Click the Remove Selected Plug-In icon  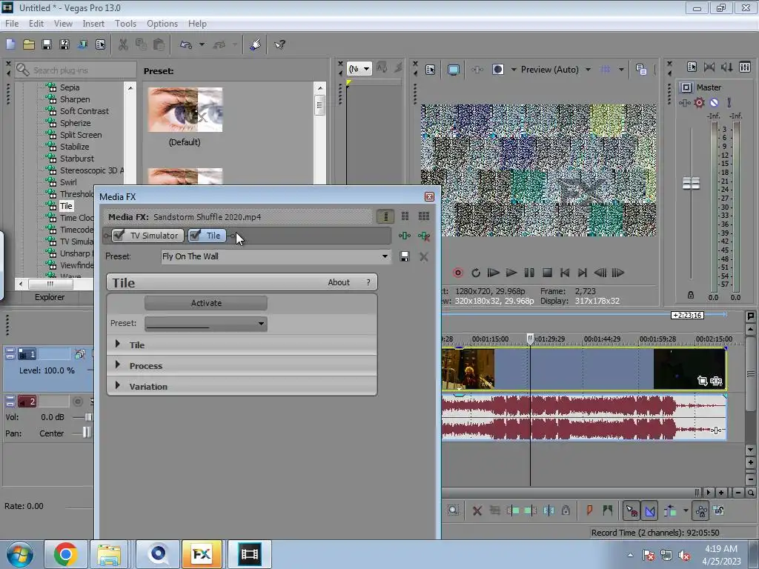click(423, 236)
